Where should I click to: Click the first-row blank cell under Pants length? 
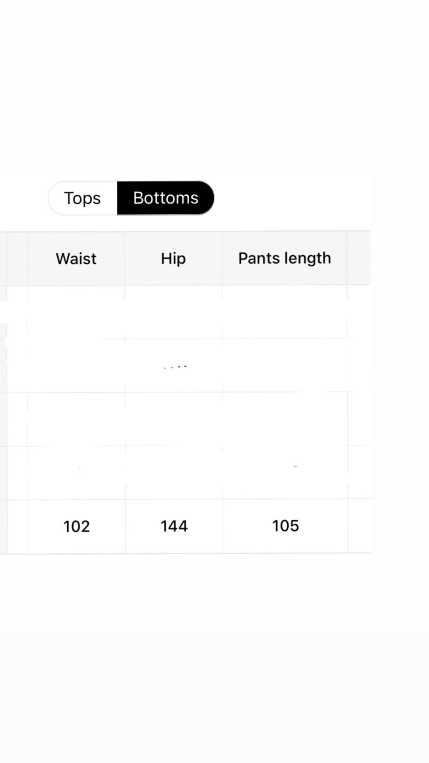pyautogui.click(x=284, y=312)
